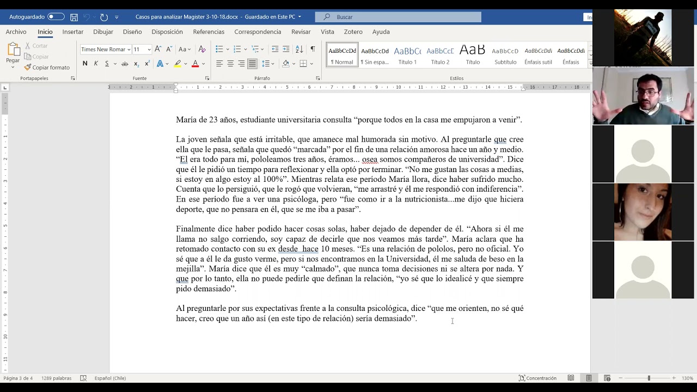697x392 pixels.
Task: Align text right
Action: [241, 64]
